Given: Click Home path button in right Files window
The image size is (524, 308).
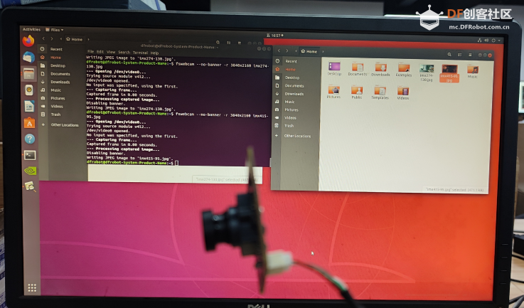Looking at the screenshot, I should (x=309, y=51).
